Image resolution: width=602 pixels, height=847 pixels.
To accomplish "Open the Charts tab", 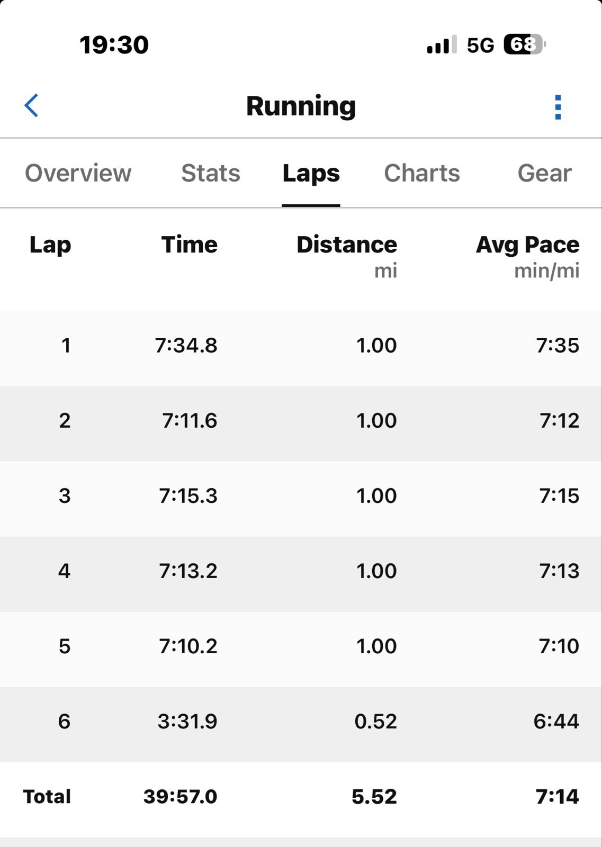I will tap(421, 173).
